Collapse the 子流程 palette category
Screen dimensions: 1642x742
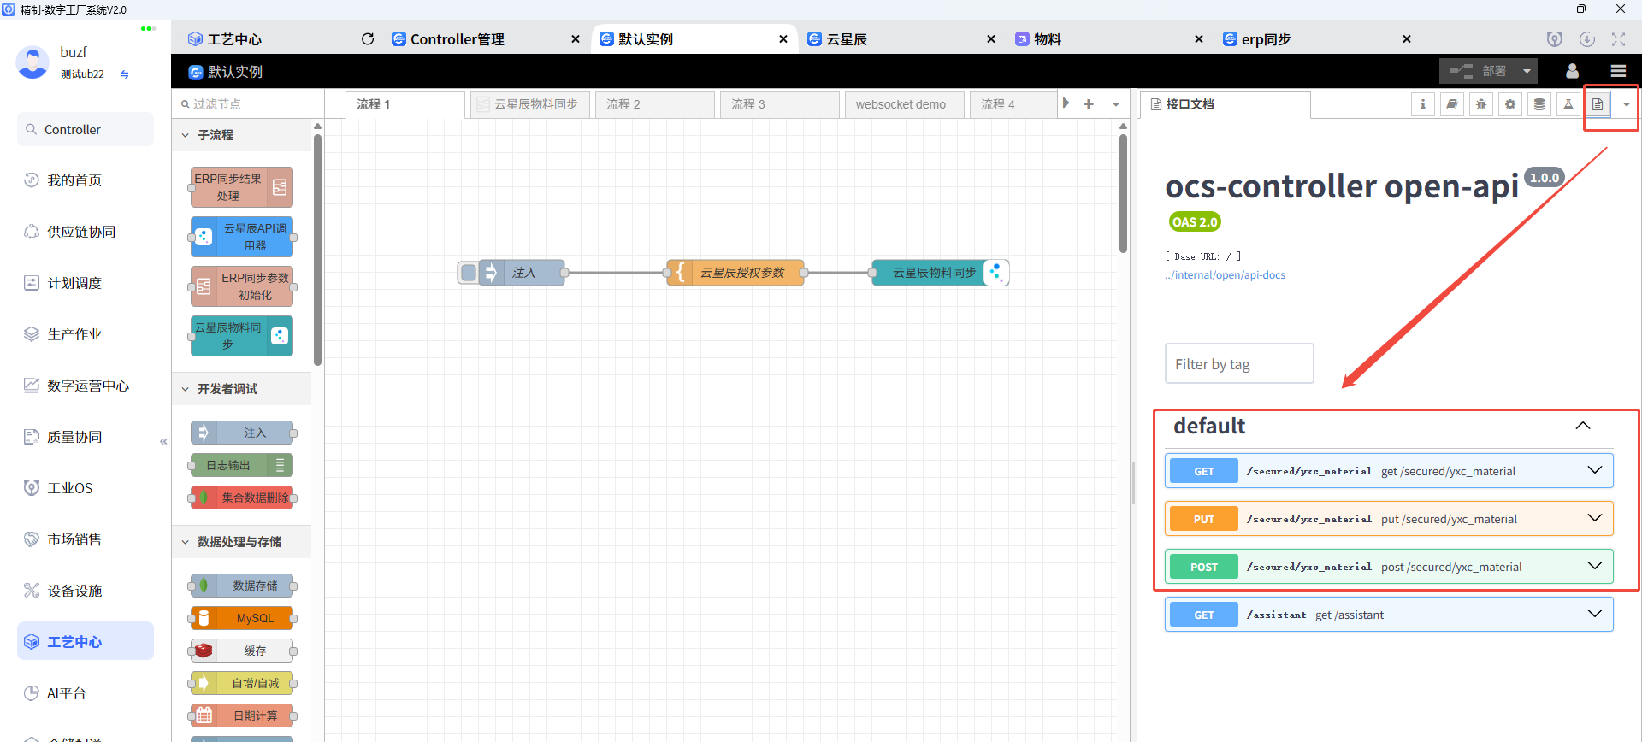[186, 135]
